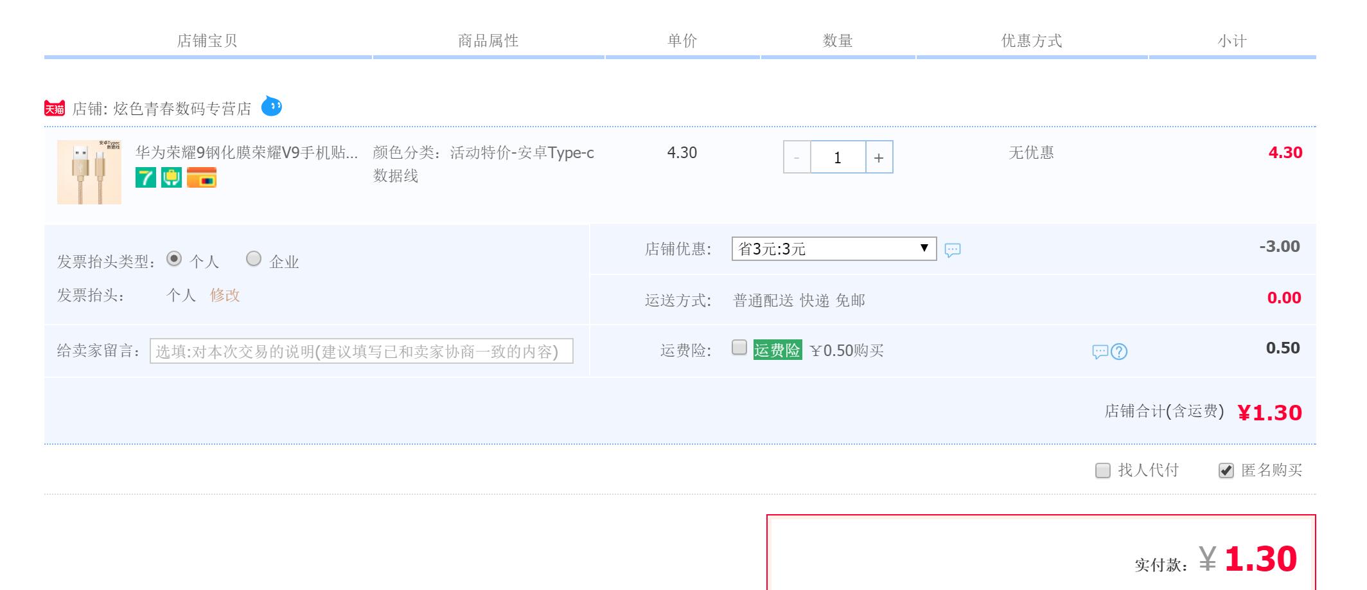Click the 普通配送 快递 免邮 shipping text

tap(799, 300)
